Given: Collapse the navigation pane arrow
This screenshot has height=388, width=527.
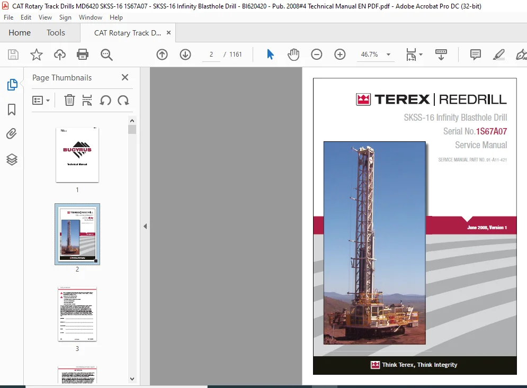Looking at the screenshot, I should point(145,227).
